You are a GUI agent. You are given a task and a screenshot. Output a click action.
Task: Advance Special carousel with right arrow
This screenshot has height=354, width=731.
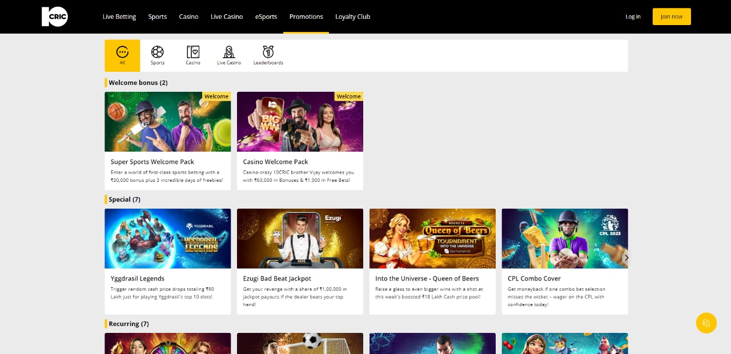click(x=626, y=258)
